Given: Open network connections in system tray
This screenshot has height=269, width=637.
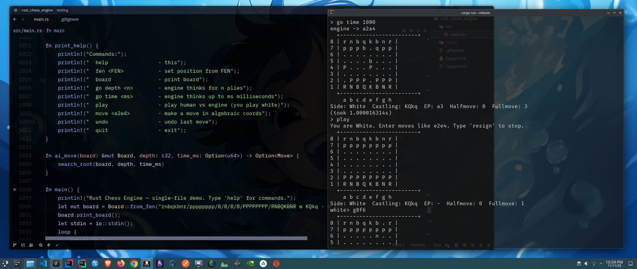Looking at the screenshot, I should 594,264.
